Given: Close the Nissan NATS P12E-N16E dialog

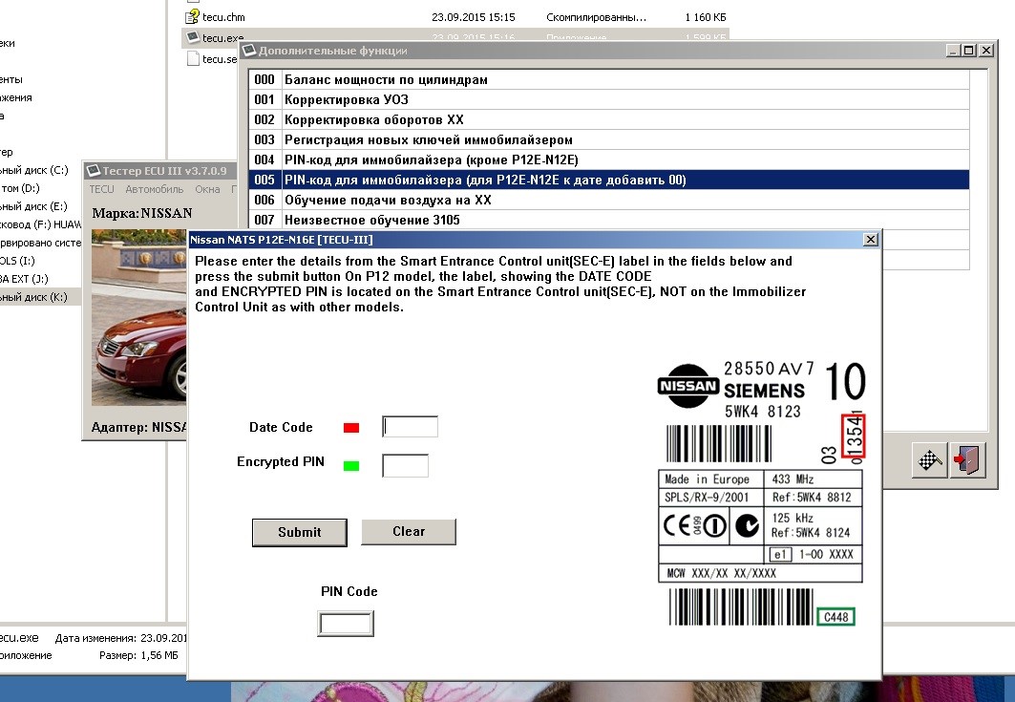Looking at the screenshot, I should [x=869, y=239].
